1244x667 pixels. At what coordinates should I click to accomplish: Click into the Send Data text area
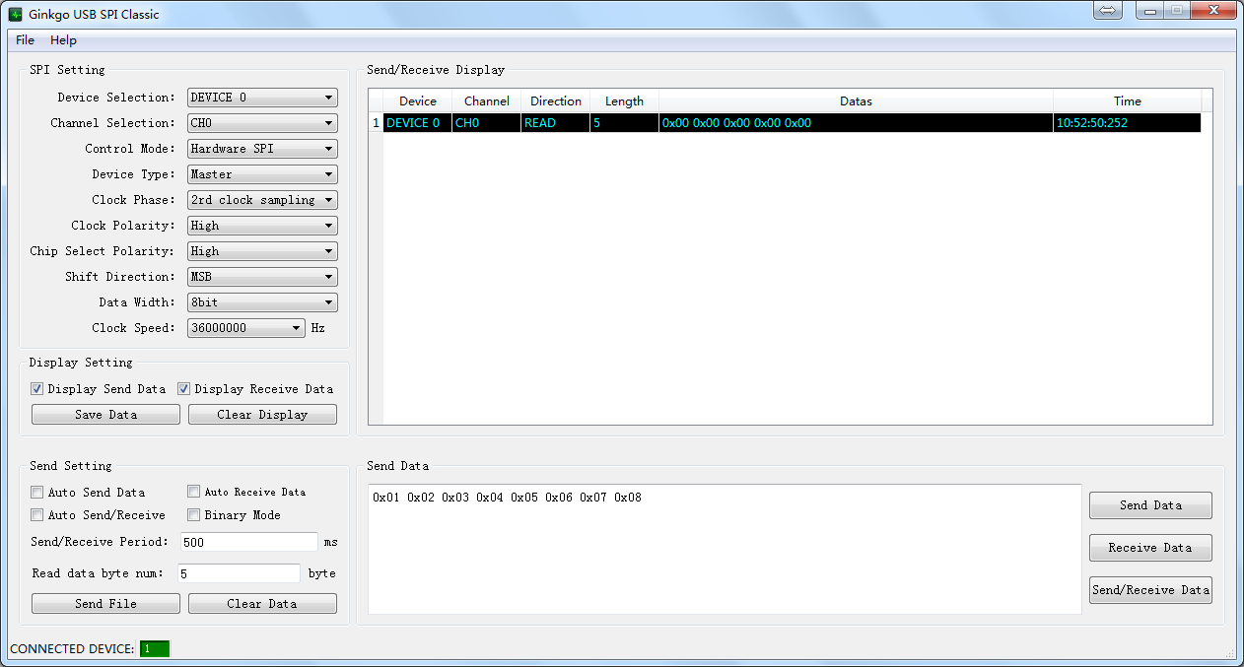725,549
